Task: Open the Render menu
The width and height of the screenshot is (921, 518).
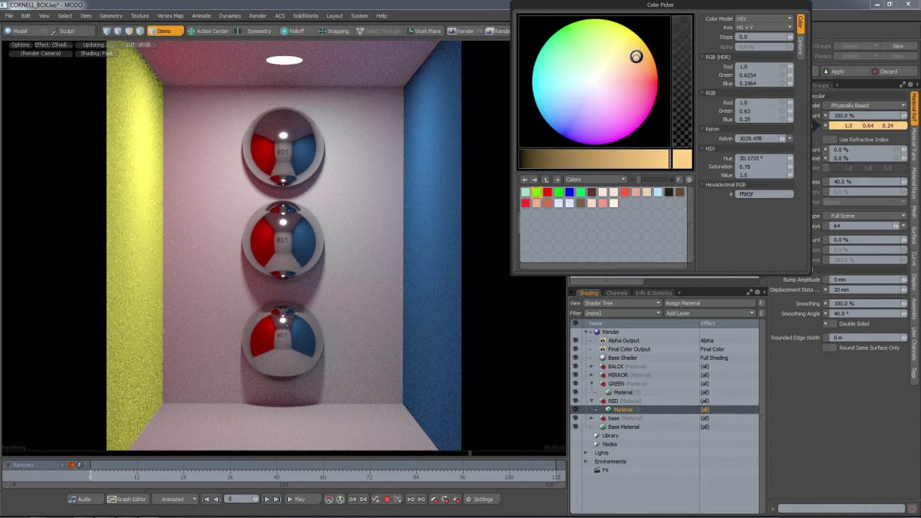Action: pos(259,15)
